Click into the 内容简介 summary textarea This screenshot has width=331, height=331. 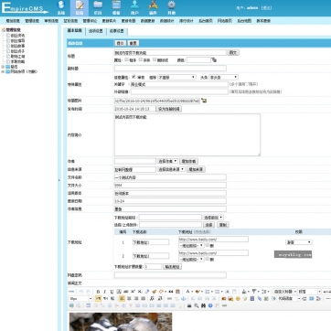pos(187,134)
